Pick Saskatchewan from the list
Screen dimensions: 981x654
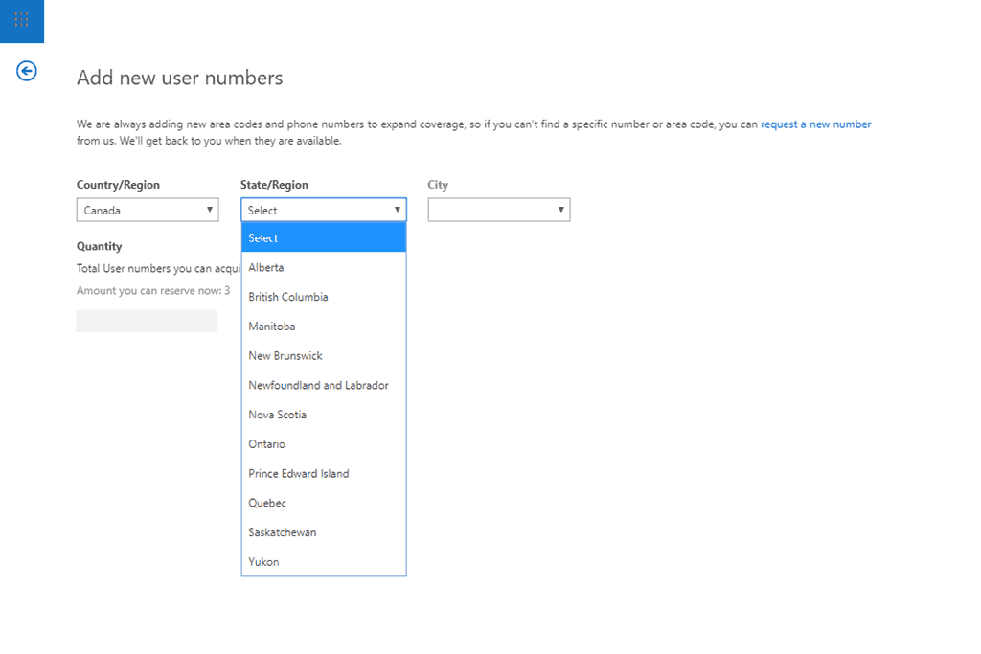coord(324,532)
